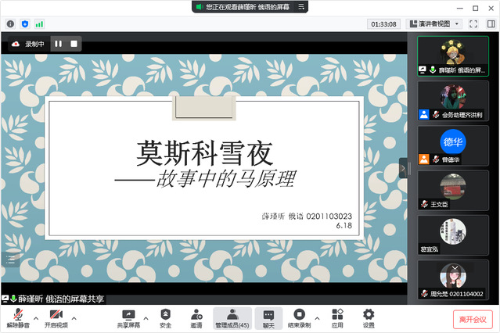Click the red Leave Meeting (离开会议) button
Image resolution: width=500 pixels, height=333 pixels.
473,319
